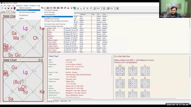Switch to the Houses bottom tab
This screenshot has height=107, width=191.
[56, 101]
